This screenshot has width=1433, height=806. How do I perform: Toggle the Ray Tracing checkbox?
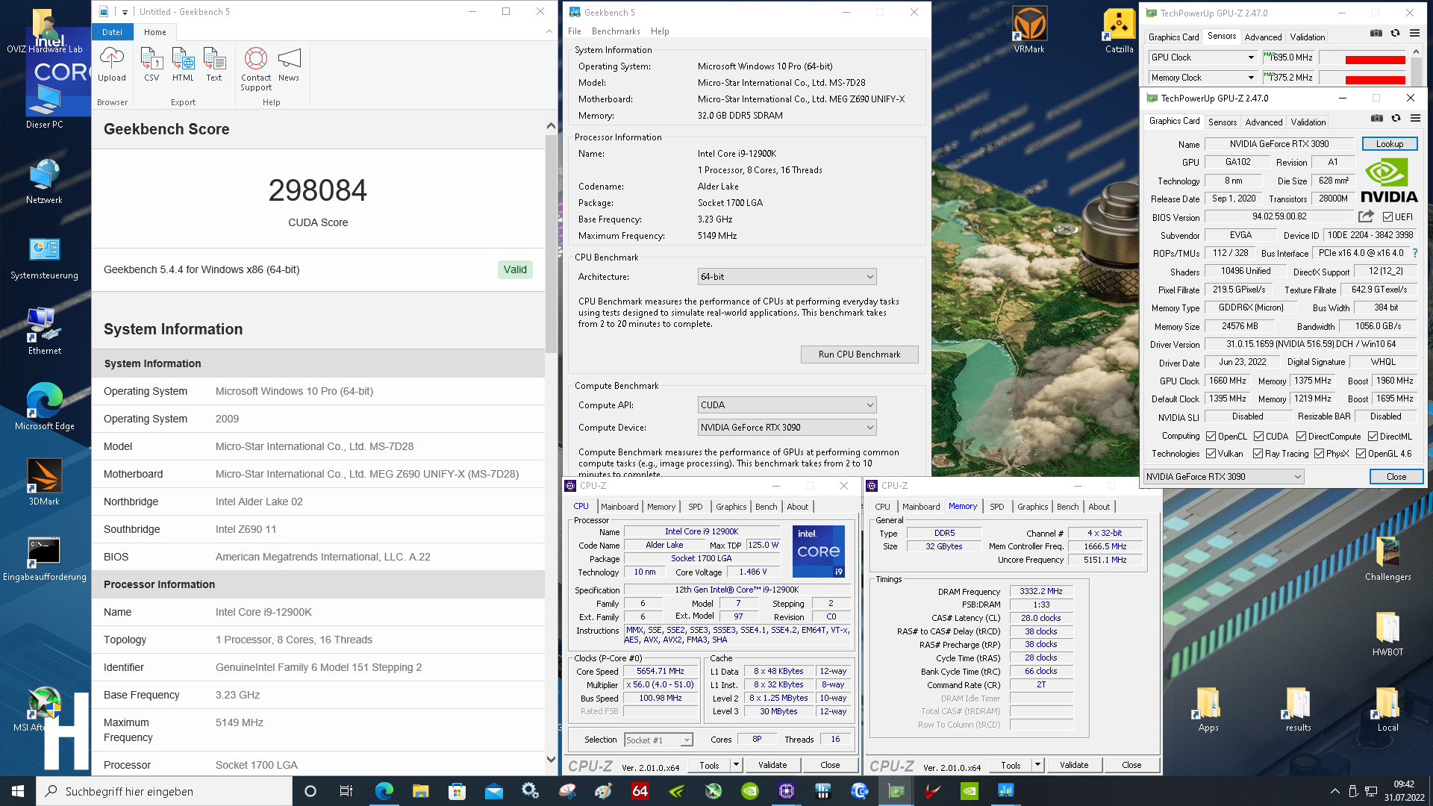pyautogui.click(x=1258, y=454)
